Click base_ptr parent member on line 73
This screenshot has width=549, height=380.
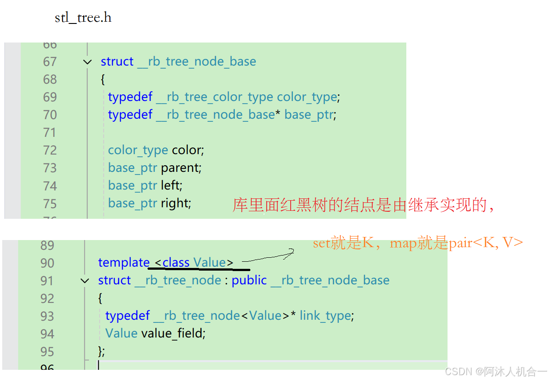click(x=155, y=167)
